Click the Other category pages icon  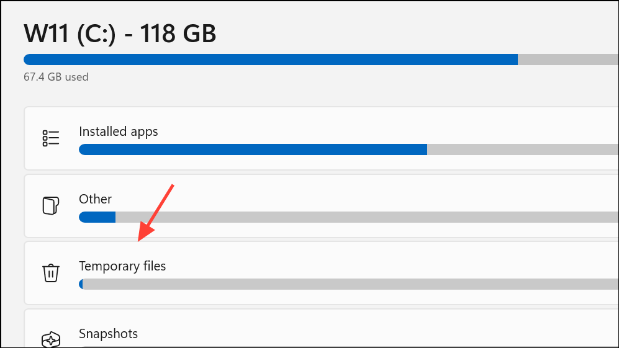(51, 205)
